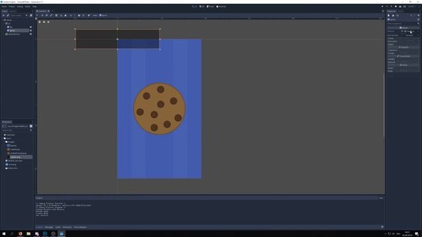The height and width of the screenshot is (237, 422).
Task: Choose the list-select tool in the canvas toolbar
Action: (x=56, y=15)
